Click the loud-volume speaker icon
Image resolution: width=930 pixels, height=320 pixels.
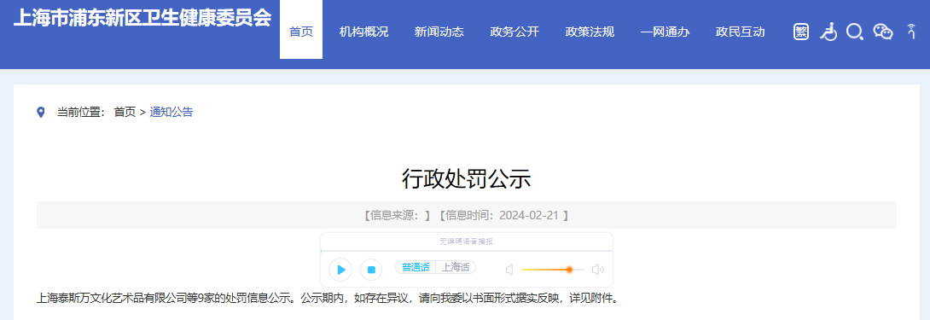[x=598, y=270]
